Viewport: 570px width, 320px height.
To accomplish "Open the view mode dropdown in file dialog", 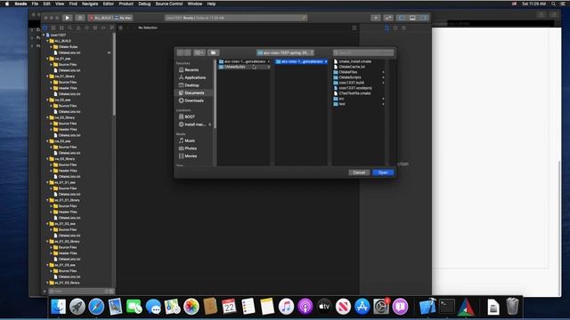I will click(199, 52).
